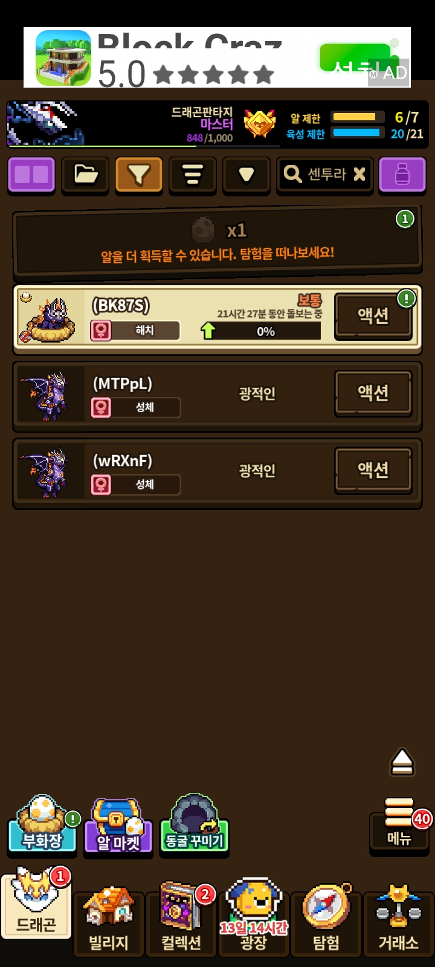The width and height of the screenshot is (435, 967).
Task: Switch to the two-column grid view
Action: [31, 175]
